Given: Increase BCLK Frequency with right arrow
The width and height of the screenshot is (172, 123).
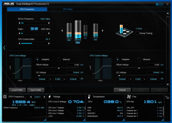Looking at the screenshot, I should tap(49, 23).
